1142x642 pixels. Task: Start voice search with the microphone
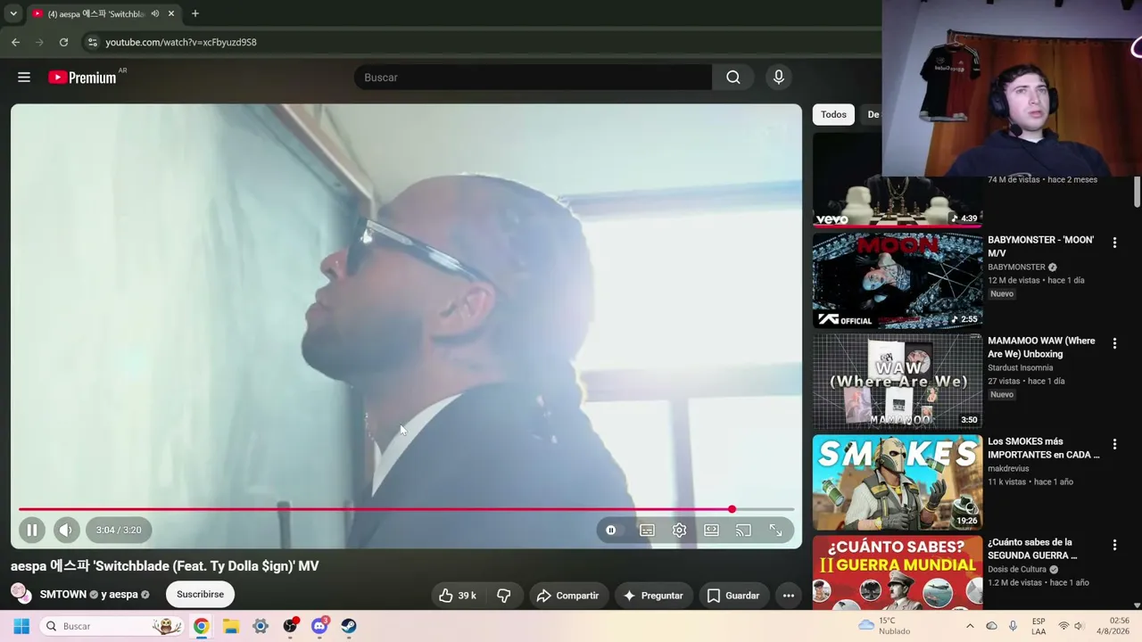779,78
